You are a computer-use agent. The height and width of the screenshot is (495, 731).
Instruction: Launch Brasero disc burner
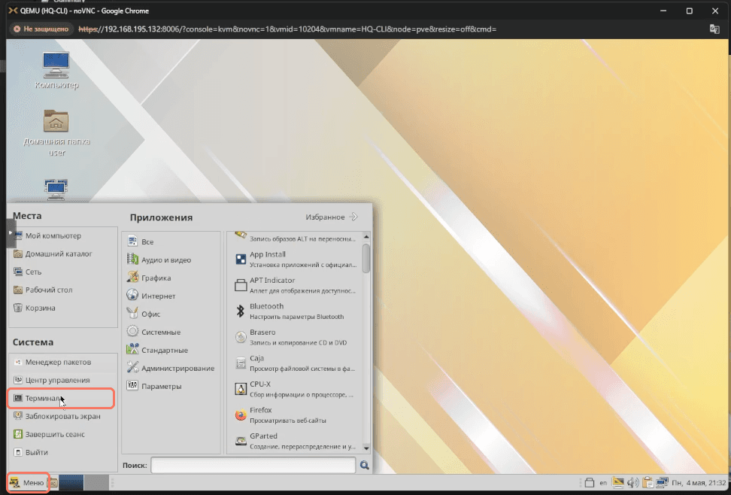(295, 337)
